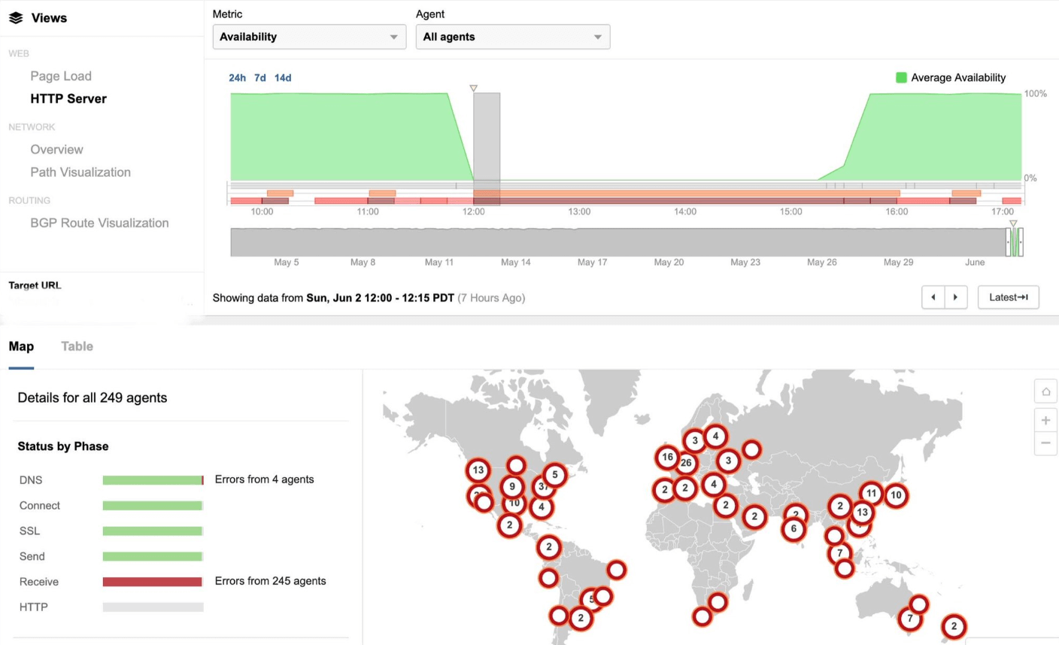
Task: Select the Page Load view
Action: 60,76
